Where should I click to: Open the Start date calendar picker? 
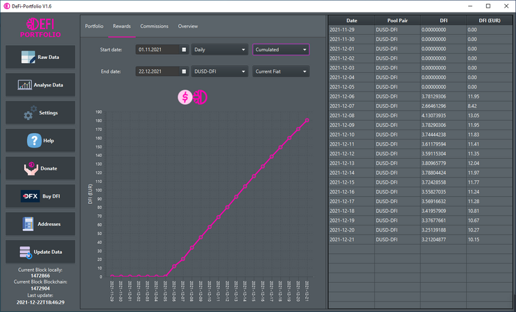184,50
